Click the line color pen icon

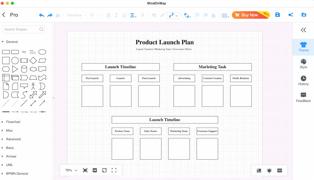tap(162, 15)
